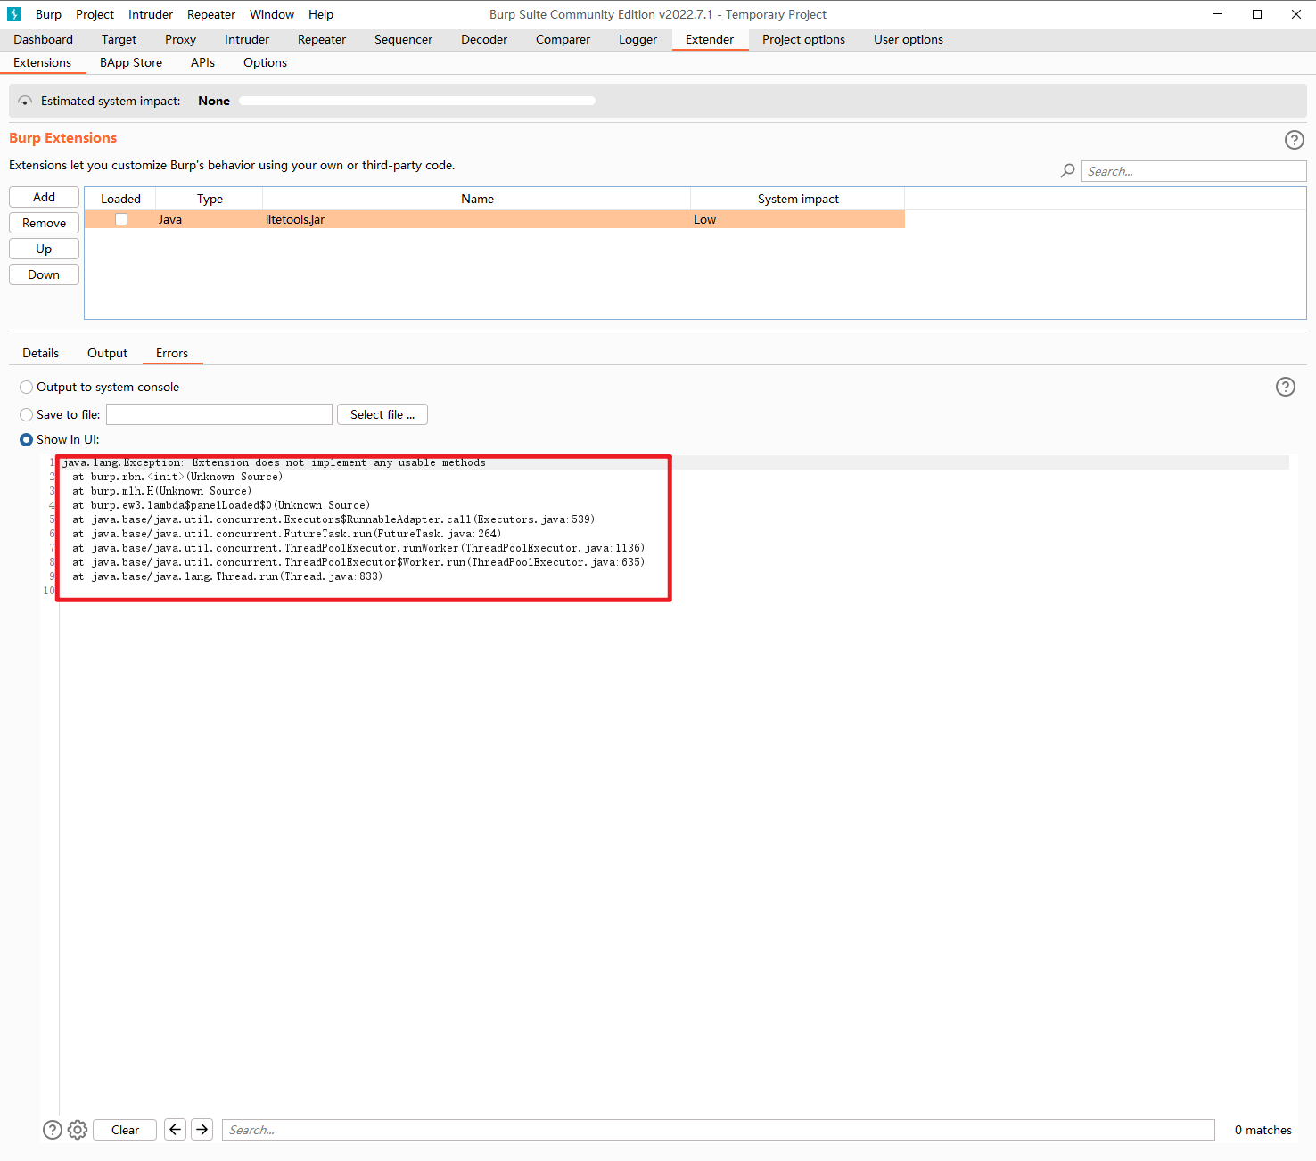Click the Add extension button
This screenshot has width=1316, height=1161.
[44, 197]
